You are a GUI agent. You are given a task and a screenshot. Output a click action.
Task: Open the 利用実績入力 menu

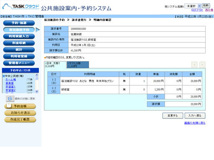19,36
